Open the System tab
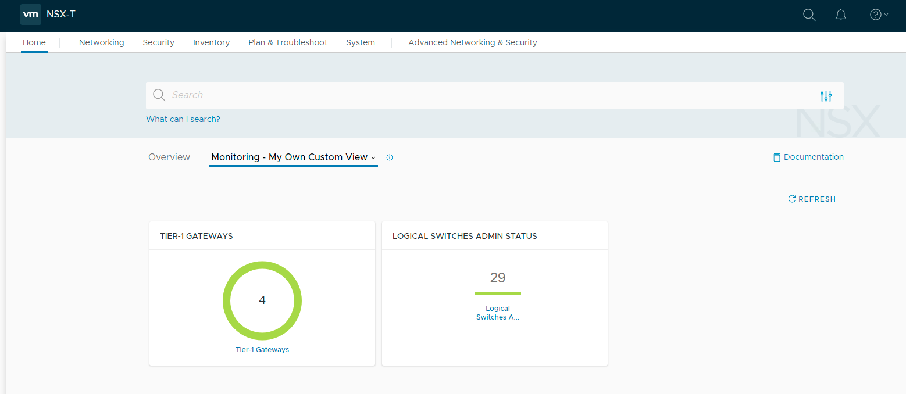 tap(361, 42)
